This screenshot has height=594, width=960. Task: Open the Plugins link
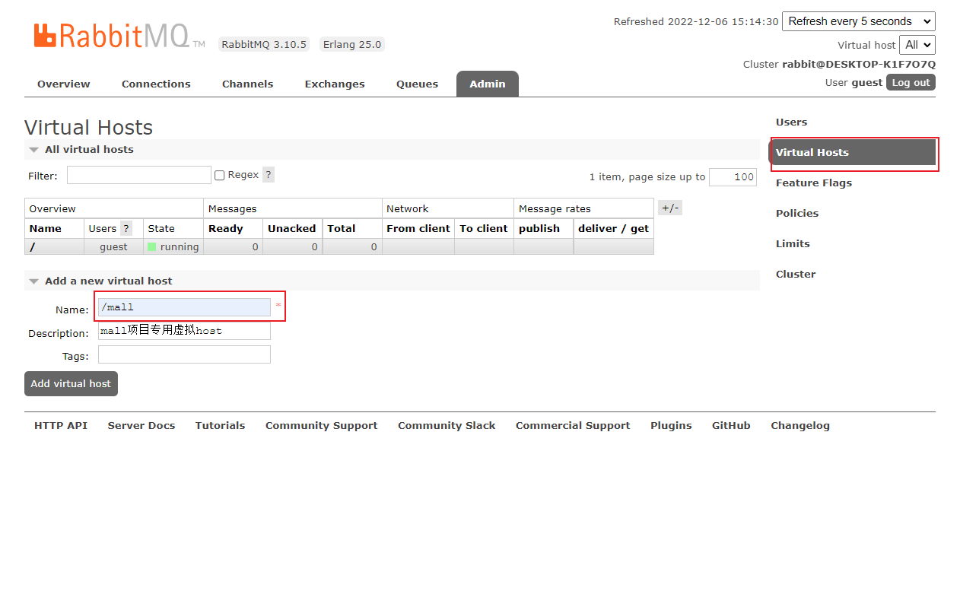click(x=671, y=426)
